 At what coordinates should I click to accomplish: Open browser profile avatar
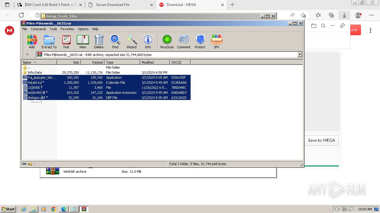358,15
